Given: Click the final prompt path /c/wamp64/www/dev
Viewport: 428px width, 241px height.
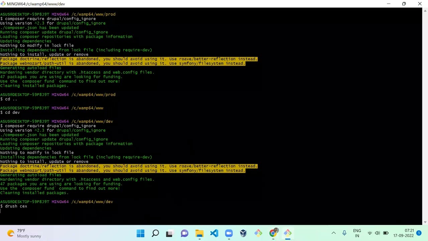Looking at the screenshot, I should pyautogui.click(x=92, y=202).
